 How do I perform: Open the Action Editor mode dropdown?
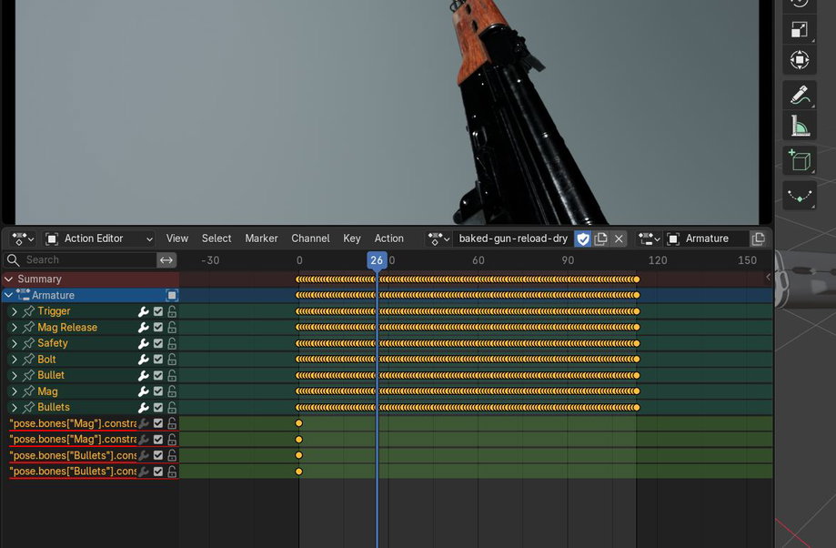(100, 238)
